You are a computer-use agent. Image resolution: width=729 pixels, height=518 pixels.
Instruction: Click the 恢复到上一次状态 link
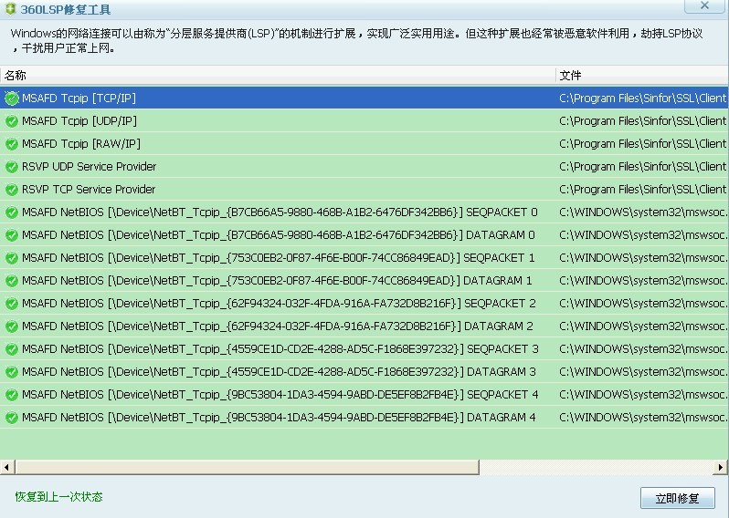pyautogui.click(x=58, y=497)
